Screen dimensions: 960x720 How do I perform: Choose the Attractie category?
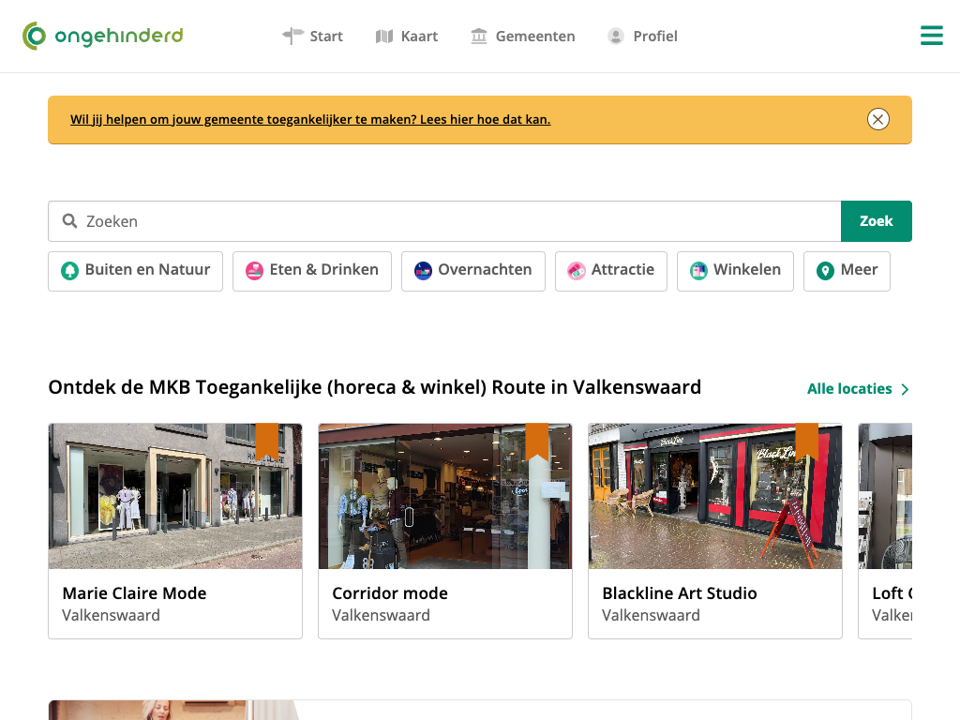[x=610, y=270]
